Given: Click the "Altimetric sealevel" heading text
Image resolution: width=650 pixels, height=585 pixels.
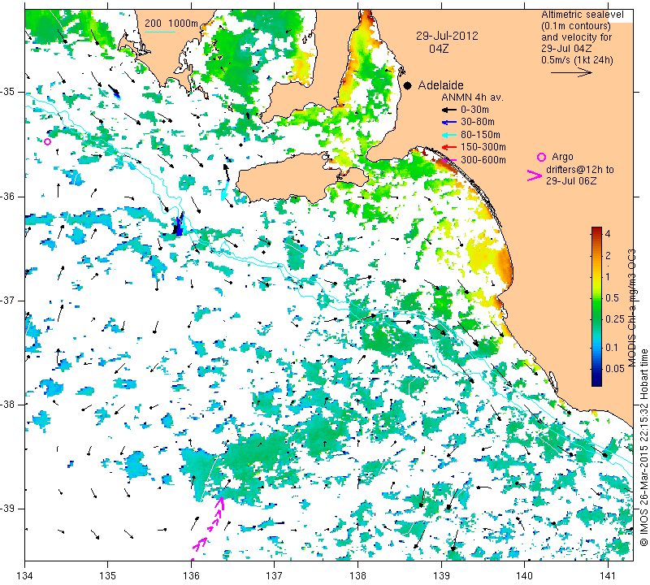Looking at the screenshot, I should pos(582,15).
